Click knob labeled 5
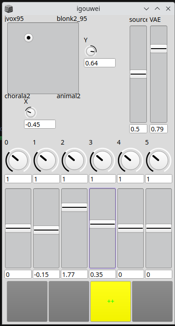This screenshot has height=326, width=175. pos(159,160)
